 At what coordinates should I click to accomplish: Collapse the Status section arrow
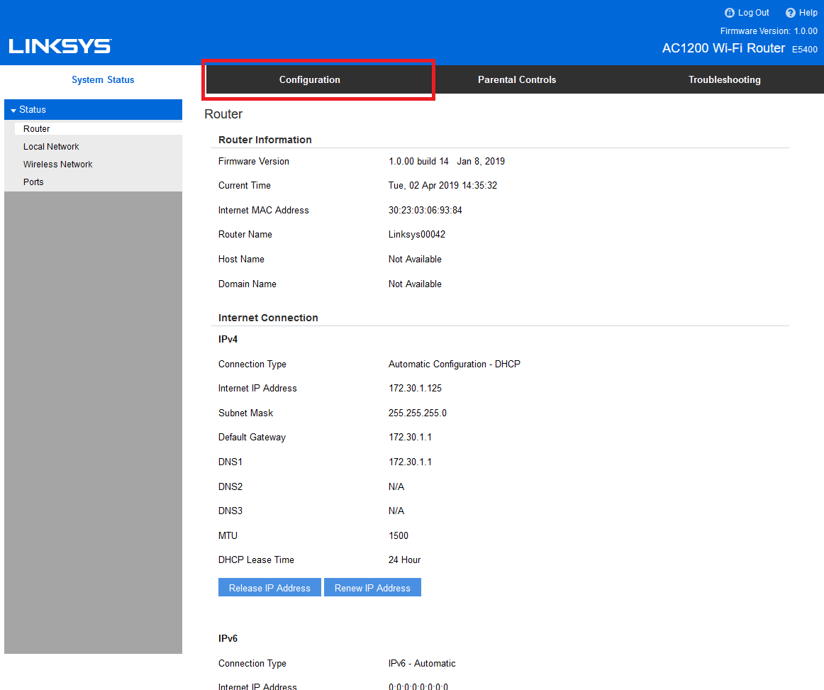13,111
